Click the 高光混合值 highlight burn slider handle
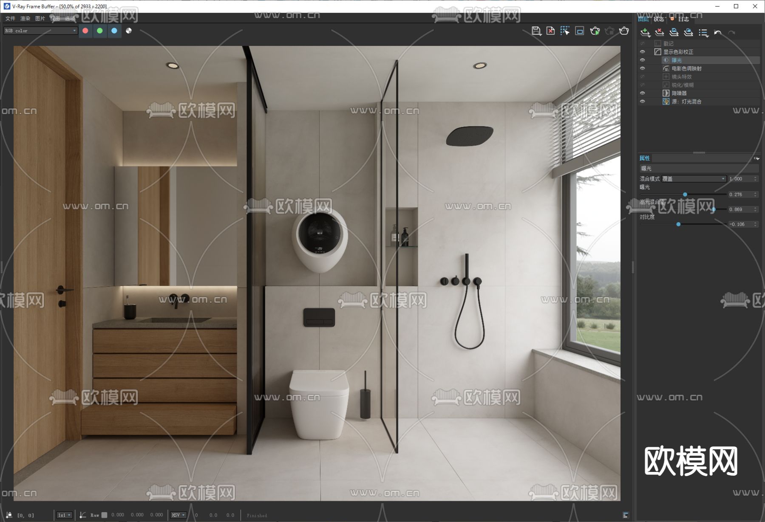765x522 pixels. [714, 209]
